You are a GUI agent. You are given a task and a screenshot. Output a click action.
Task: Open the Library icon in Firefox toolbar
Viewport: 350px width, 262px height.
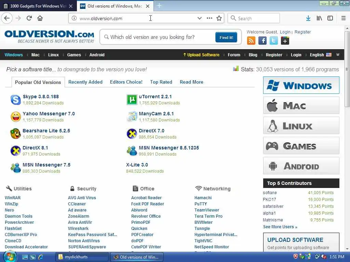click(x=319, y=18)
